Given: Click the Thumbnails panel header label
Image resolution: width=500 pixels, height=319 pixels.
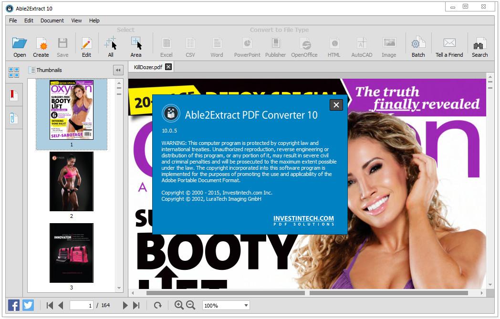Looking at the screenshot, I should [x=49, y=70].
